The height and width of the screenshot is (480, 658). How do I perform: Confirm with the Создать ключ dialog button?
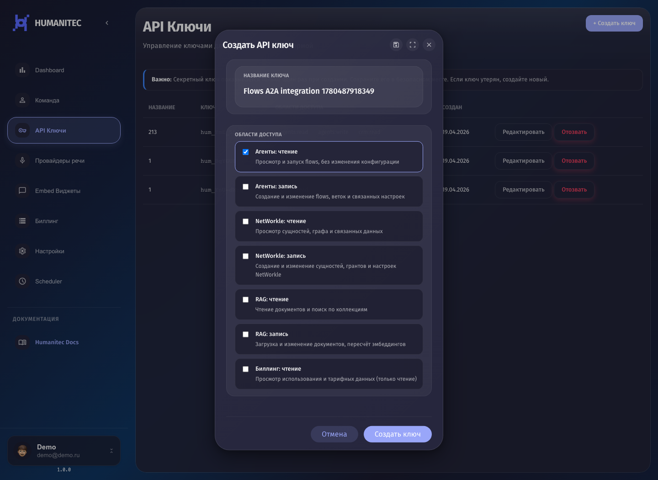point(398,434)
